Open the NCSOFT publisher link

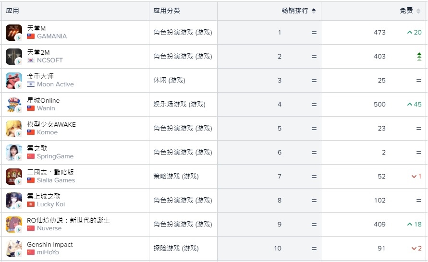pyautogui.click(x=49, y=60)
